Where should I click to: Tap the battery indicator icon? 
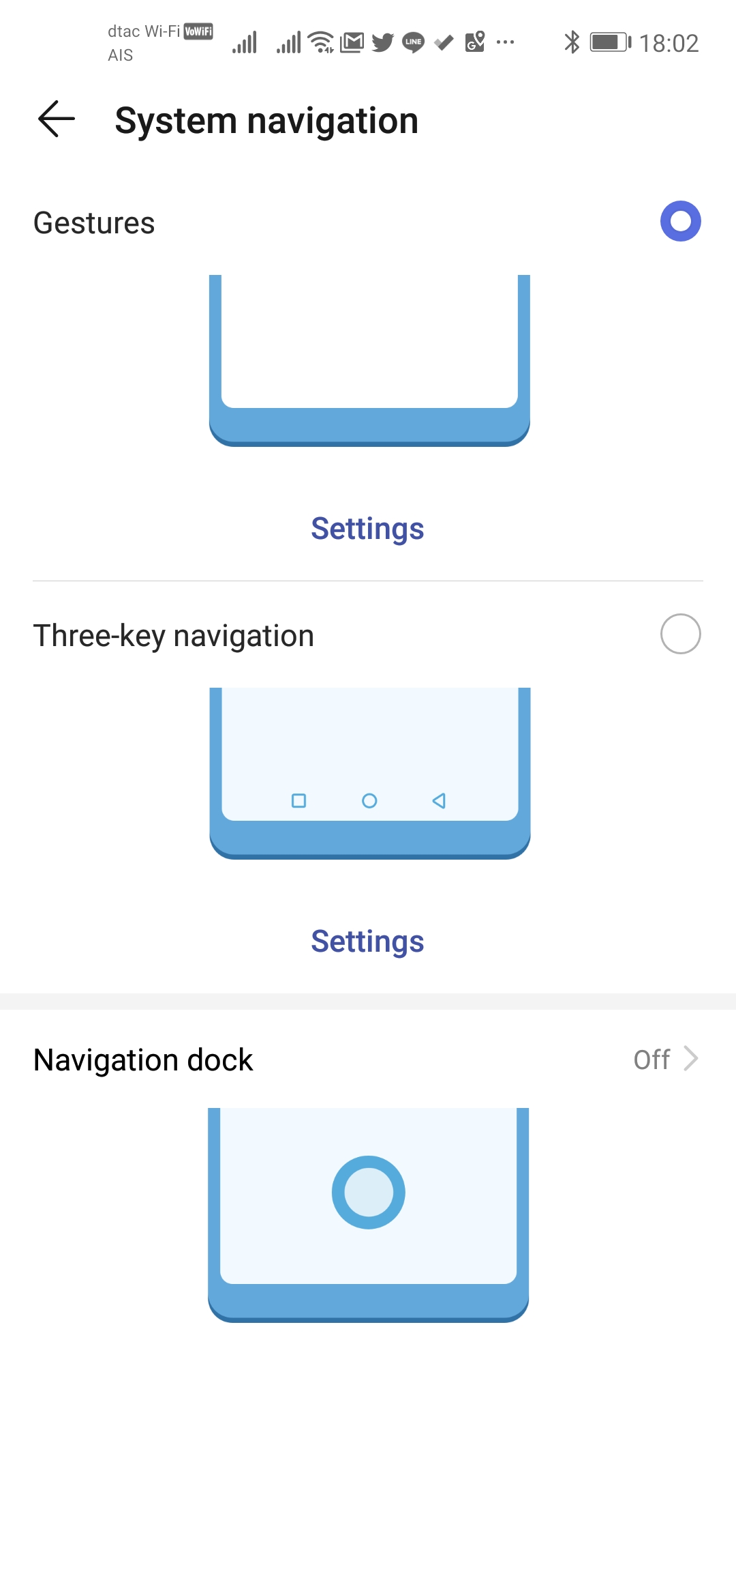610,42
